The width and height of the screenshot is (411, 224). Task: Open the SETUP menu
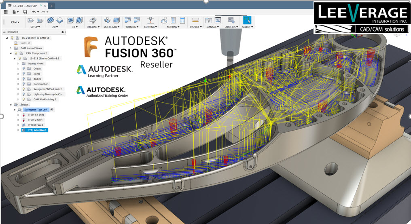pos(35,27)
